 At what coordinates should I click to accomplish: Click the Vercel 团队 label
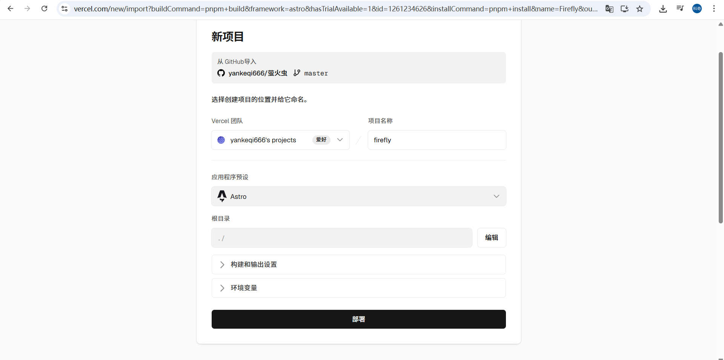tap(227, 121)
